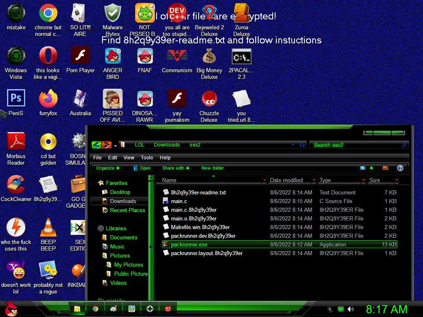The width and height of the screenshot is (423, 317).
Task: Select file 8h2q9y39er-readme.txt
Action: (x=280, y=192)
